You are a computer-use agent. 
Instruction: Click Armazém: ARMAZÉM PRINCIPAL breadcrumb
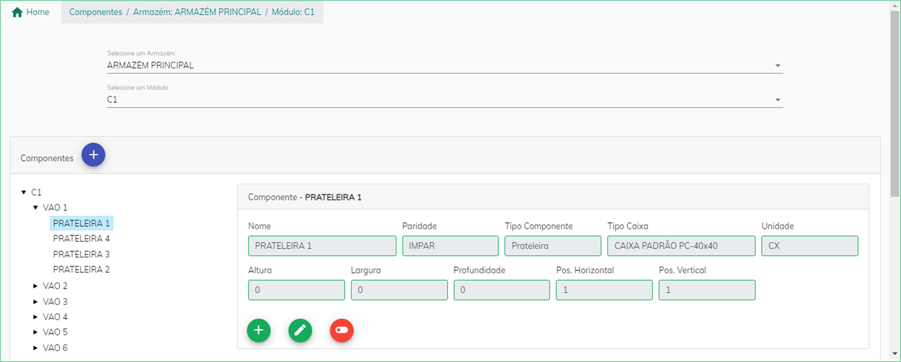(x=197, y=12)
